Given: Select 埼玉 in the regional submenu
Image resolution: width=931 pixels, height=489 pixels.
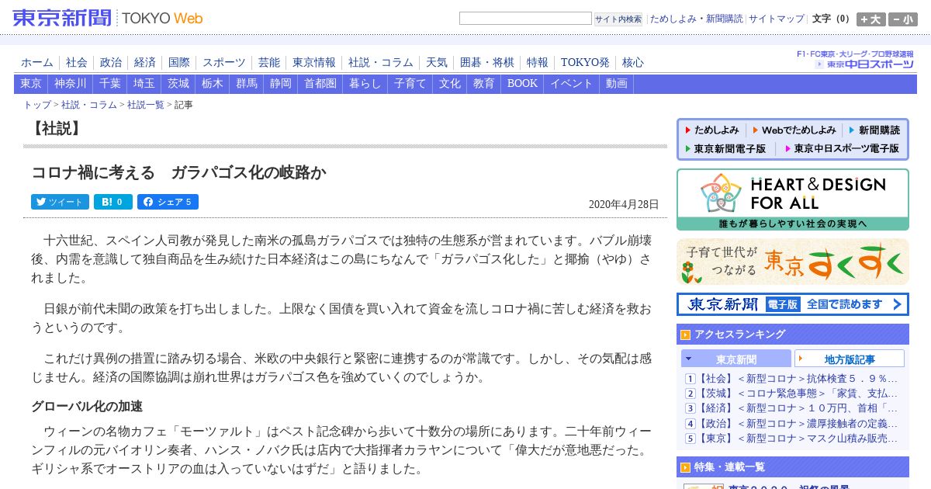Looking at the screenshot, I should 144,84.
